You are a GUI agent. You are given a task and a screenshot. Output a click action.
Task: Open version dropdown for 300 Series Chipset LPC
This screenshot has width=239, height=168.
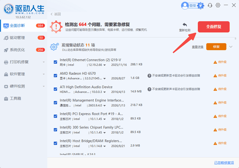click(x=104, y=133)
